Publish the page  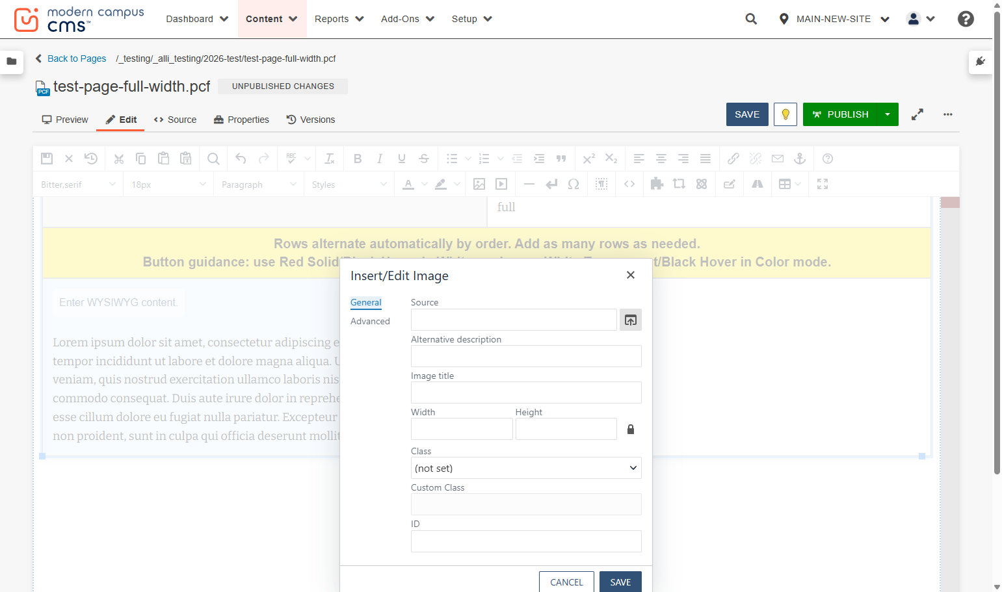pos(840,114)
